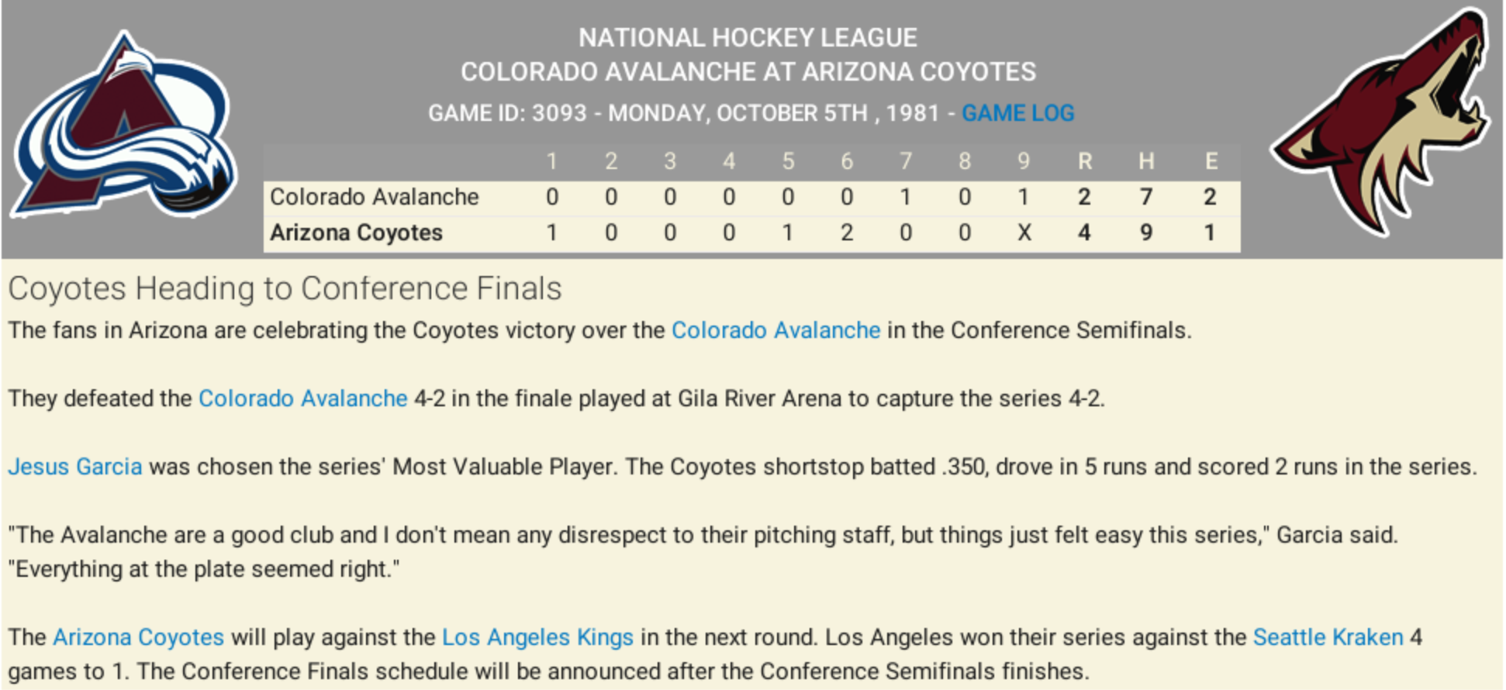The image size is (1506, 690).
Task: Click the H column header in linescore
Action: click(x=1146, y=161)
